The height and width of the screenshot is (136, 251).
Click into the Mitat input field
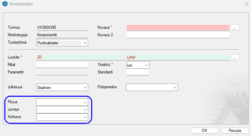coord(62,65)
